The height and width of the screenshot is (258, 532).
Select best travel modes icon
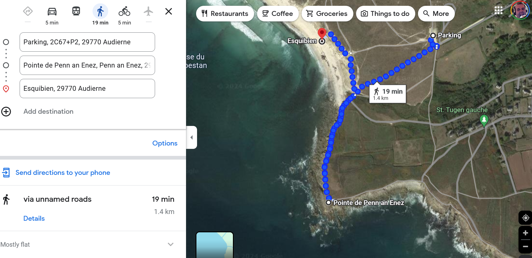point(28,12)
